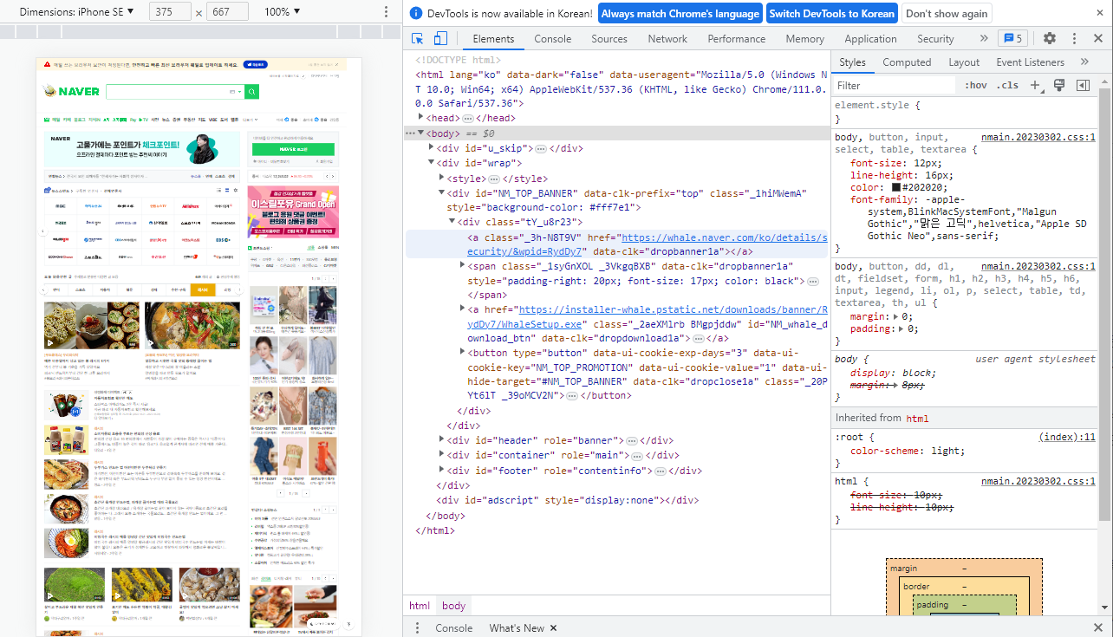Expand the div id="container" node

[x=442, y=455]
